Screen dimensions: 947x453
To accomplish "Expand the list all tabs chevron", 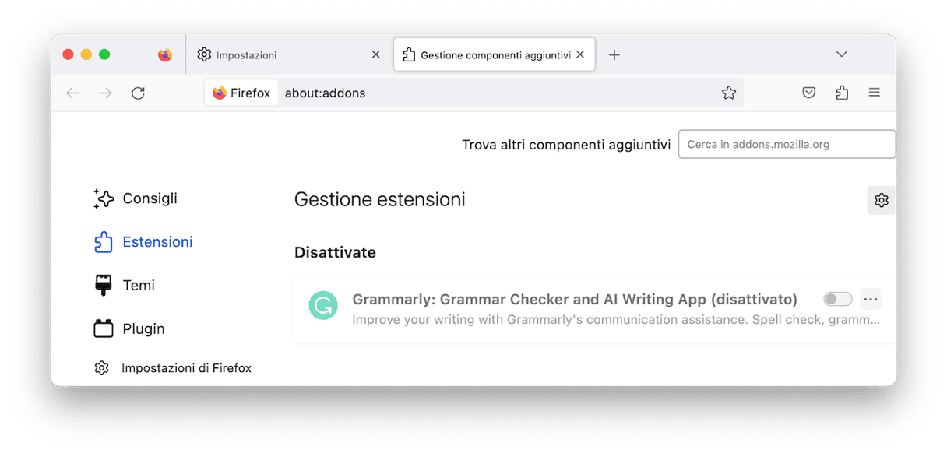I will pyautogui.click(x=841, y=54).
